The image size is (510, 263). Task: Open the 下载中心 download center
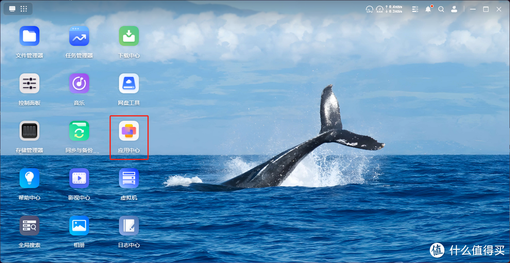tap(128, 36)
